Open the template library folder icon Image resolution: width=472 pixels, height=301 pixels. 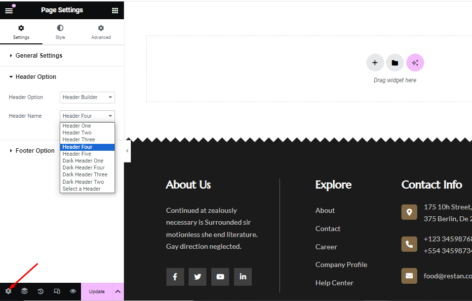tap(394, 63)
